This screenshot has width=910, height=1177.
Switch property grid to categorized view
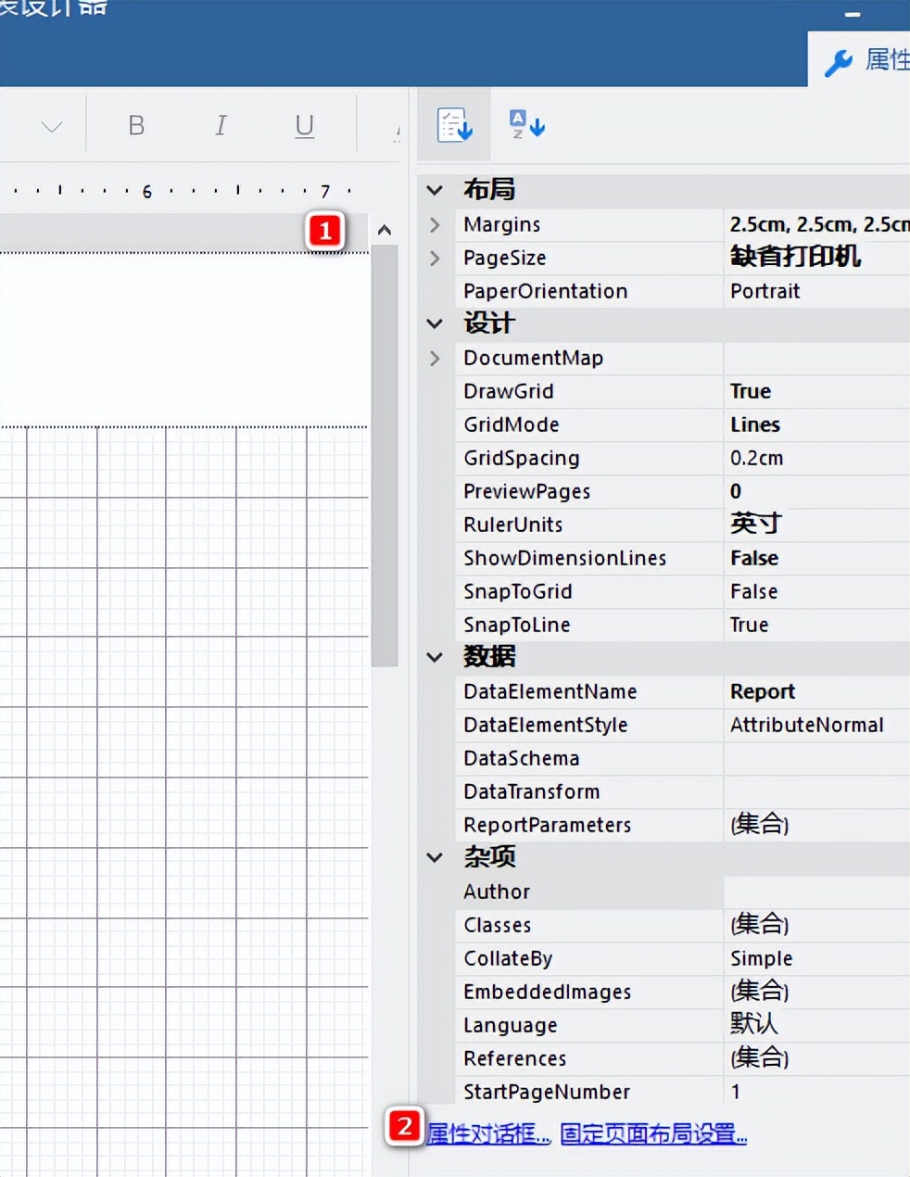[454, 124]
